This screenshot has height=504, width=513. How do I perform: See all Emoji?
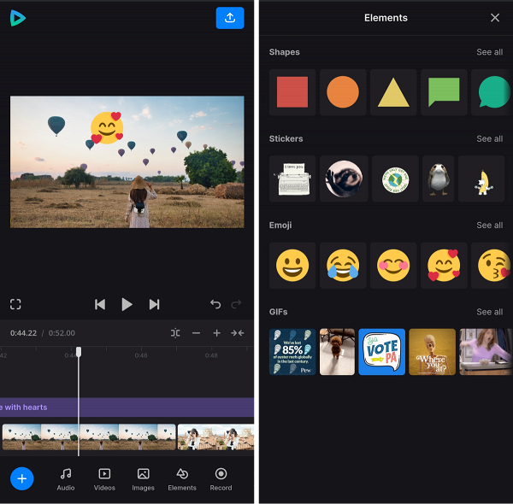[489, 226]
